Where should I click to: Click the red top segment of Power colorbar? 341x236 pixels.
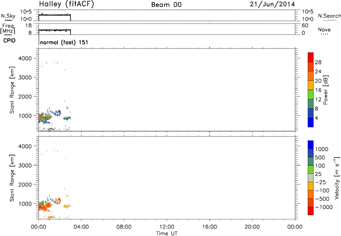click(x=311, y=58)
